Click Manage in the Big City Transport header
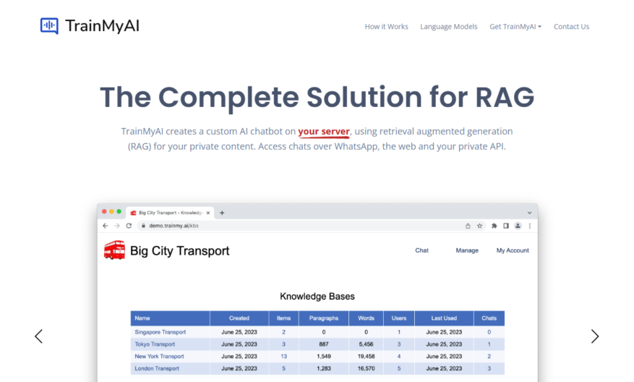Image resolution: width=634 pixels, height=382 pixels. pyautogui.click(x=467, y=250)
